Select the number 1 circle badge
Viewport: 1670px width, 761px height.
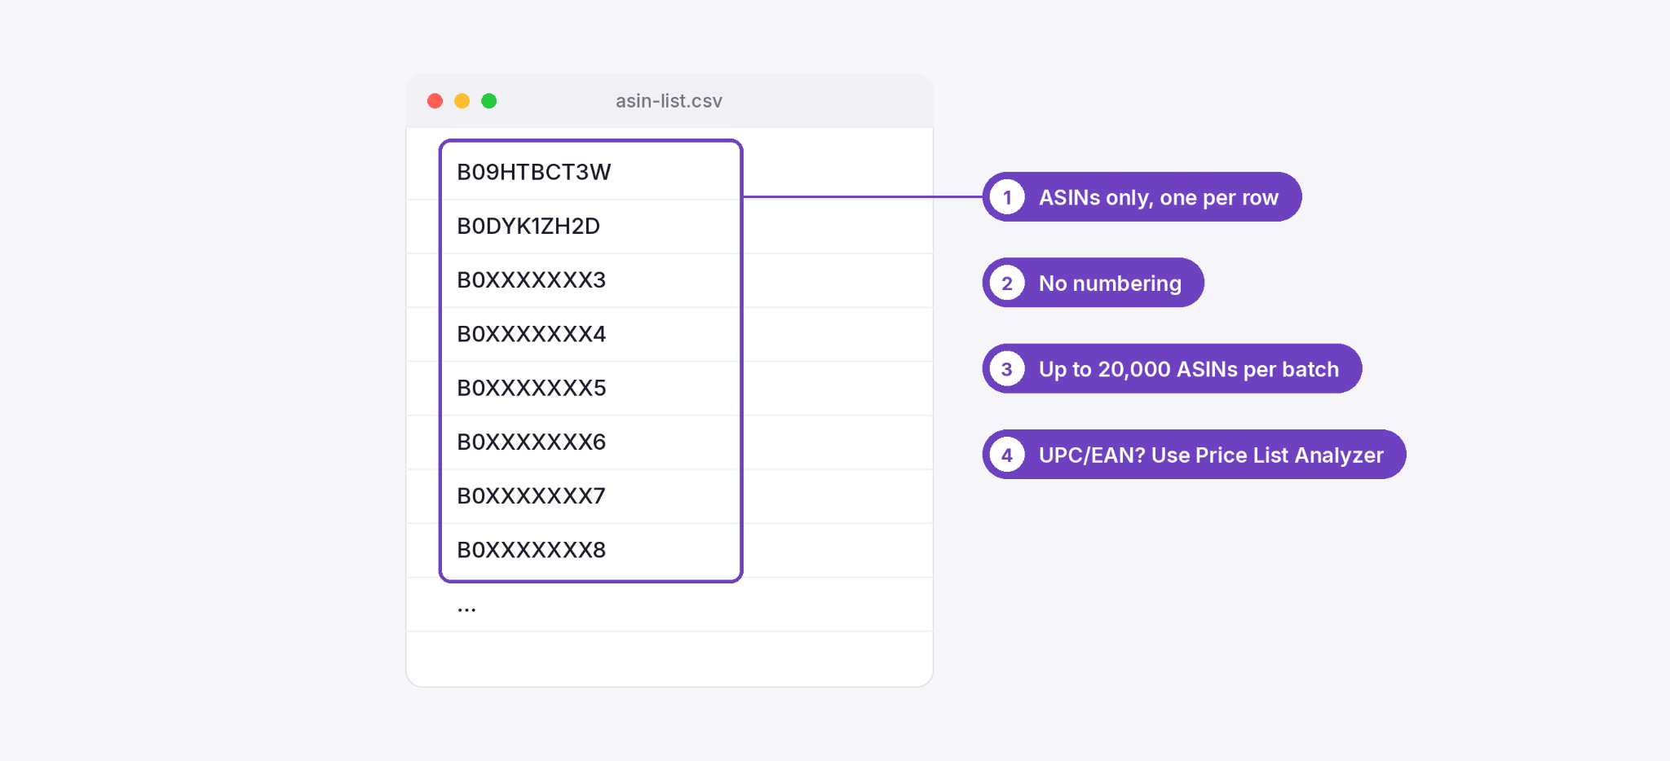click(1007, 197)
